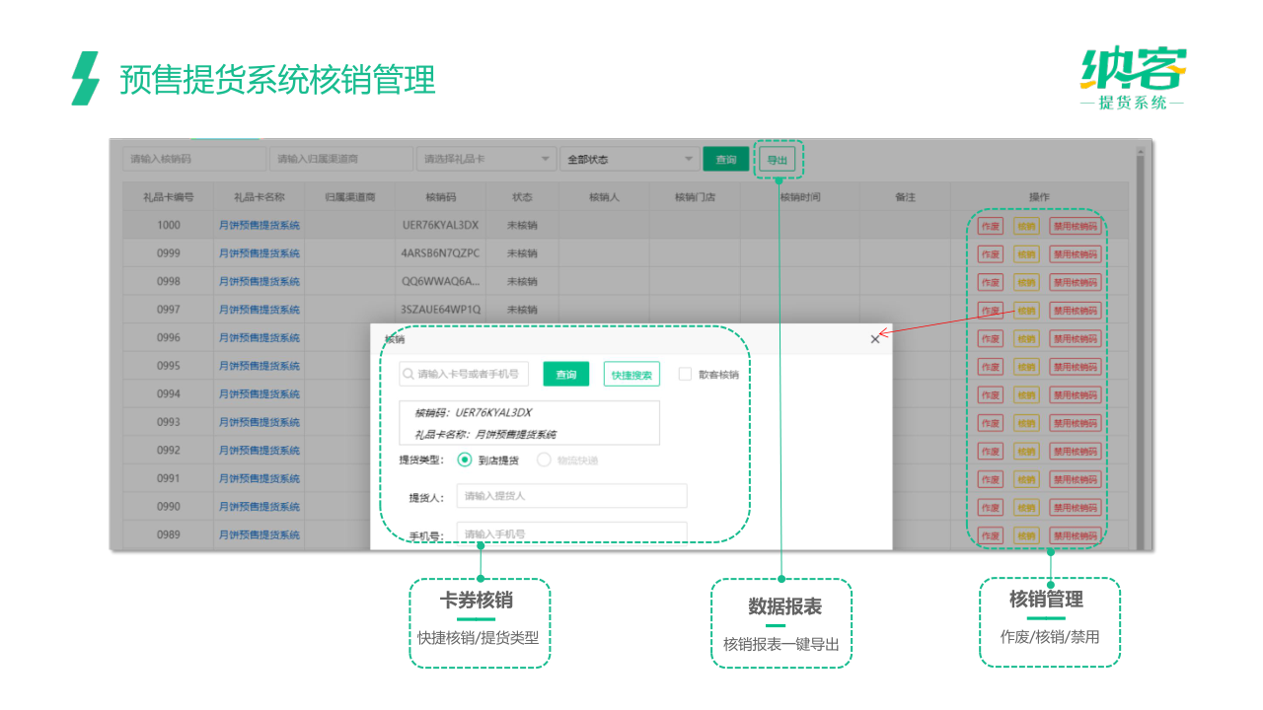Click 禁用核销码 in row 0990
Image resolution: width=1263 pixels, height=710 pixels.
pyautogui.click(x=1075, y=507)
